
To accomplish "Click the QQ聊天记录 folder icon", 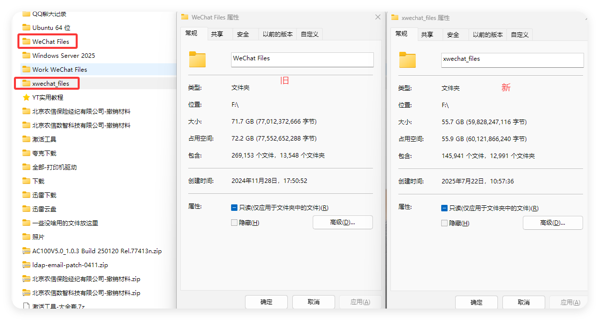I will [x=26, y=14].
